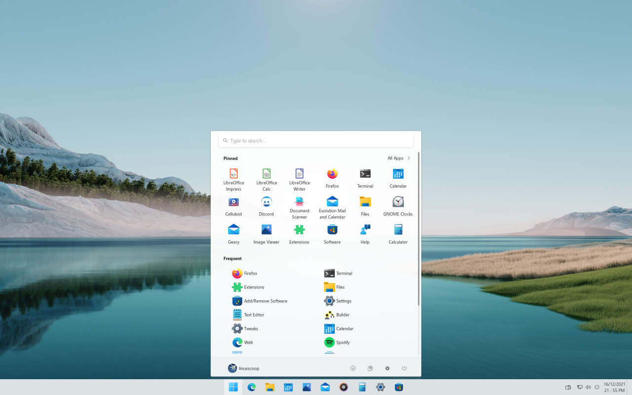Open Terminal from the Pinned grid
Viewport: 632px width, 395px height.
coord(365,179)
